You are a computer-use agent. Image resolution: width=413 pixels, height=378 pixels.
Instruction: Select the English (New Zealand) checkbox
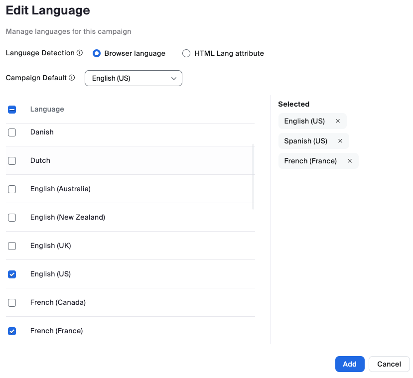[12, 218]
